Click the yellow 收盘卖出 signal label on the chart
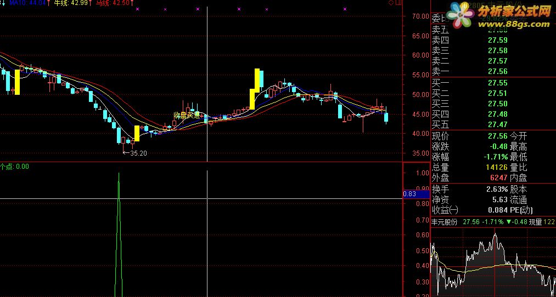The height and width of the screenshot is (297, 556). [x=187, y=116]
